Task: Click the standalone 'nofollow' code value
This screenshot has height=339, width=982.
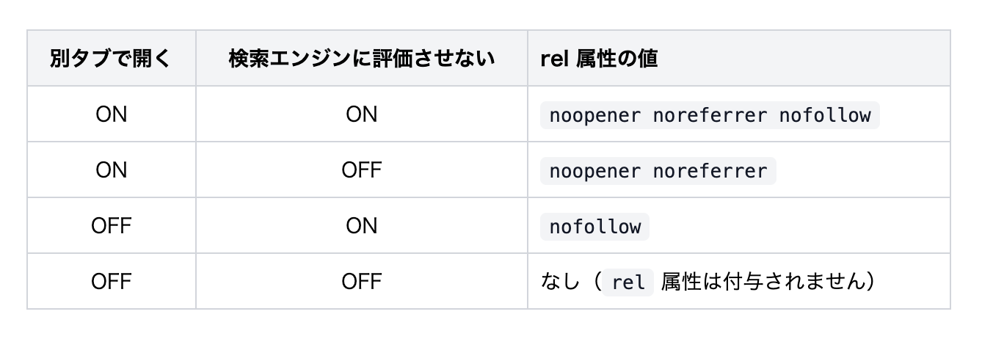Action: [x=594, y=227]
